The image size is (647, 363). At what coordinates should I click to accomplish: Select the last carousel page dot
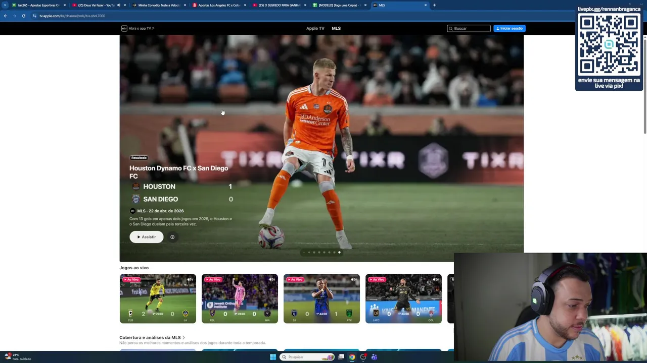[x=339, y=252]
